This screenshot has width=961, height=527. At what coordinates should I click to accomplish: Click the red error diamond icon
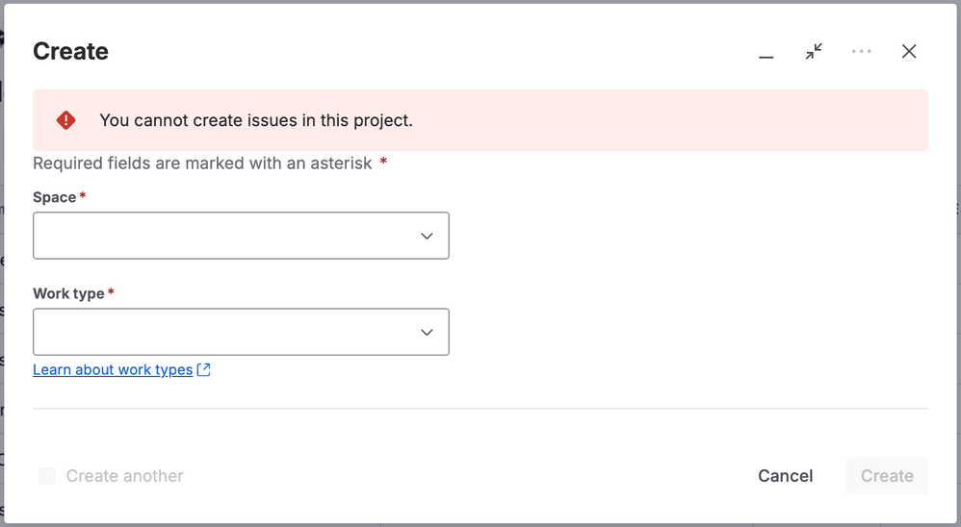click(65, 120)
